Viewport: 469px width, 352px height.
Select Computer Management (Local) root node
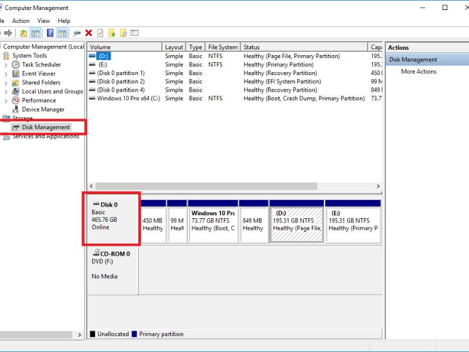pyautogui.click(x=43, y=47)
